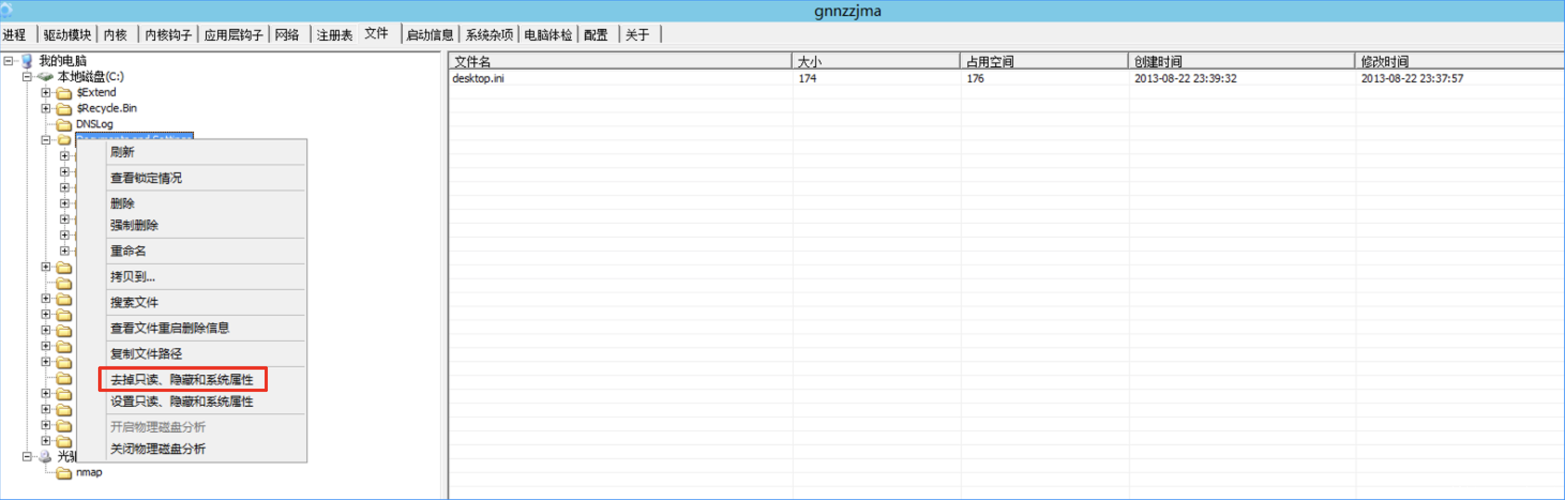Sort by the 创建时间 column header
Image resolution: width=1565 pixels, height=500 pixels.
coord(1242,62)
